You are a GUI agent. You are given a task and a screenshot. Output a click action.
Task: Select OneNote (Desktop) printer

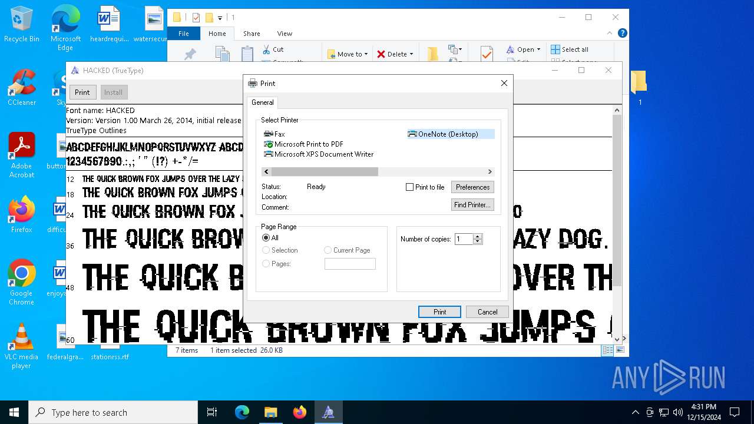pos(451,134)
